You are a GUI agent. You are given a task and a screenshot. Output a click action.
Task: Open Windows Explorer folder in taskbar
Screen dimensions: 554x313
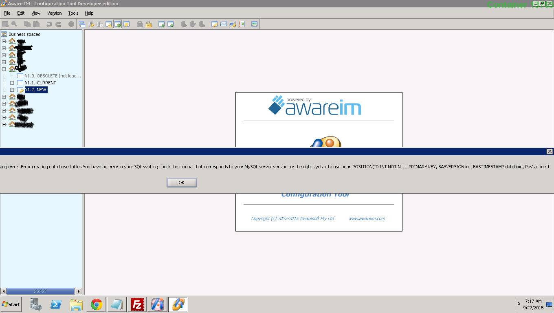point(76,304)
